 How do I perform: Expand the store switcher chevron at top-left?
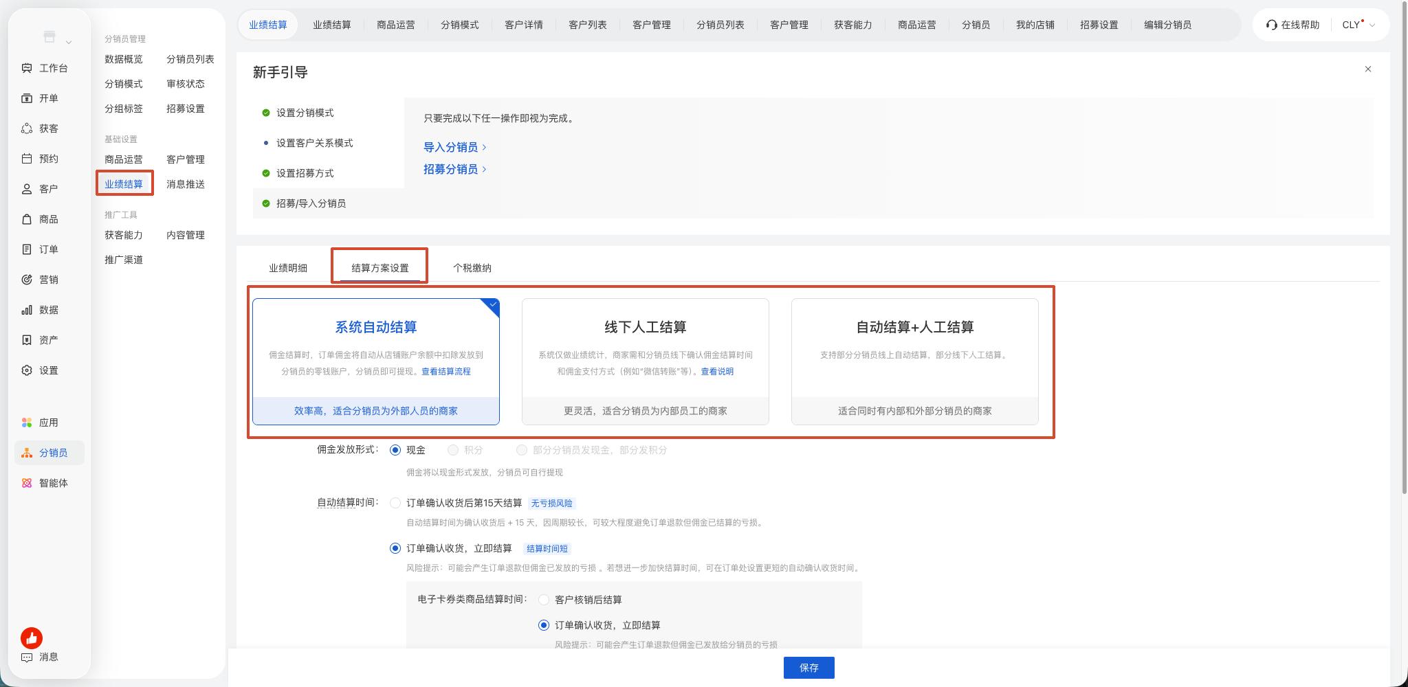[x=69, y=43]
